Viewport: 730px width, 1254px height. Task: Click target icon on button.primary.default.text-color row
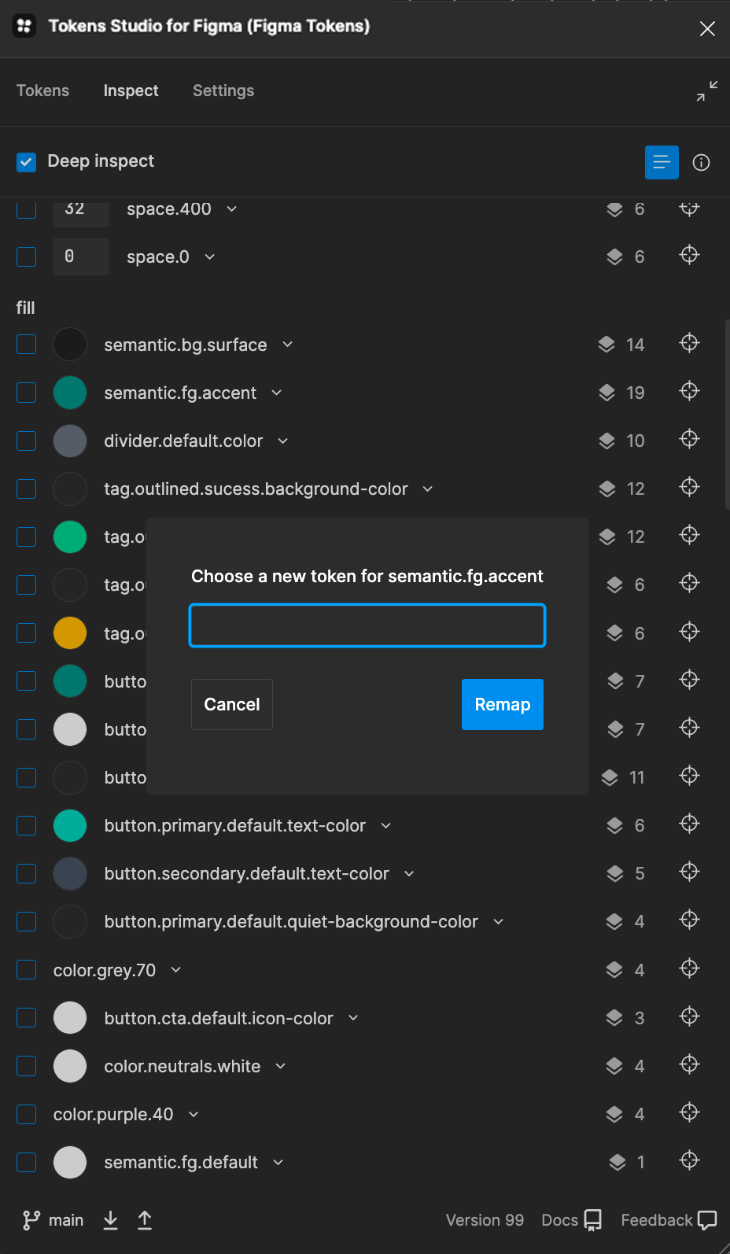(x=689, y=824)
